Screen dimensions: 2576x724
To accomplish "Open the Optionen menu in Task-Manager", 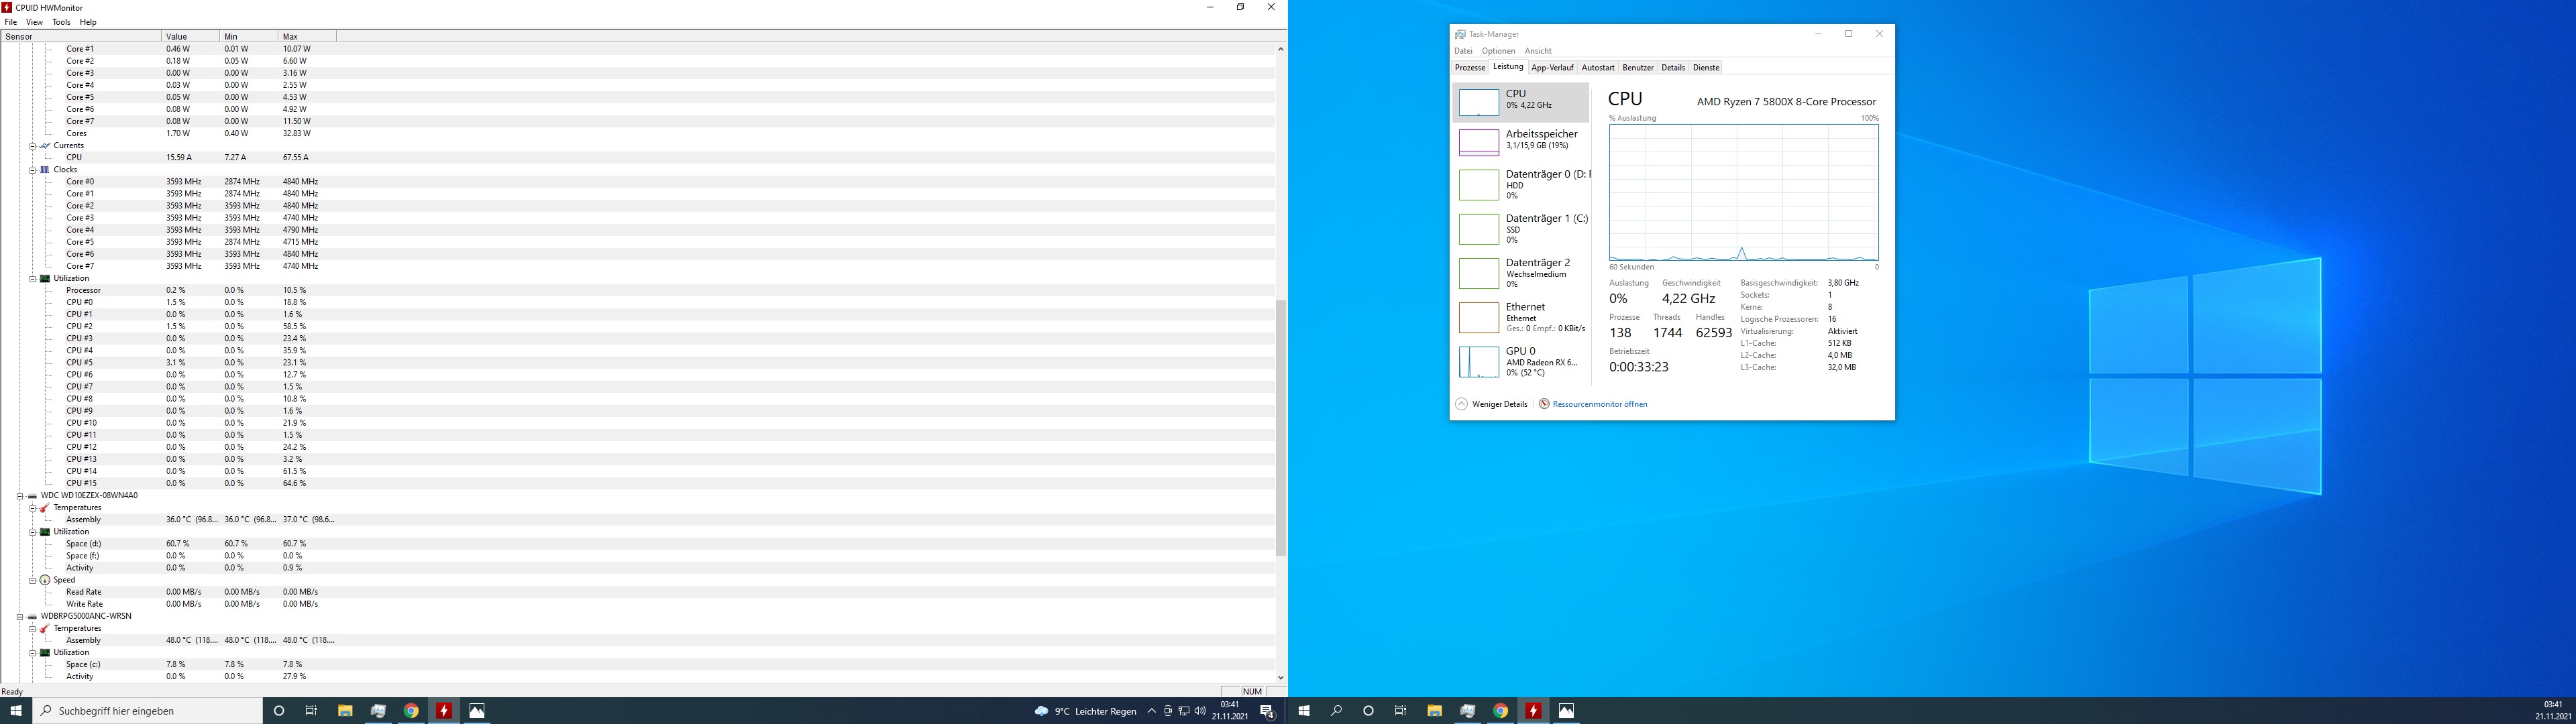I will [1498, 51].
